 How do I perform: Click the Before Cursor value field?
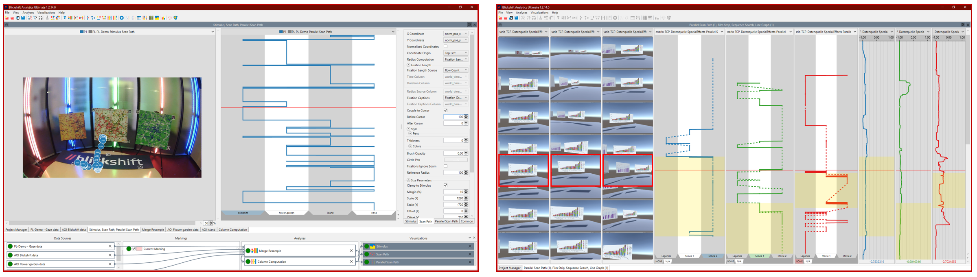point(454,117)
